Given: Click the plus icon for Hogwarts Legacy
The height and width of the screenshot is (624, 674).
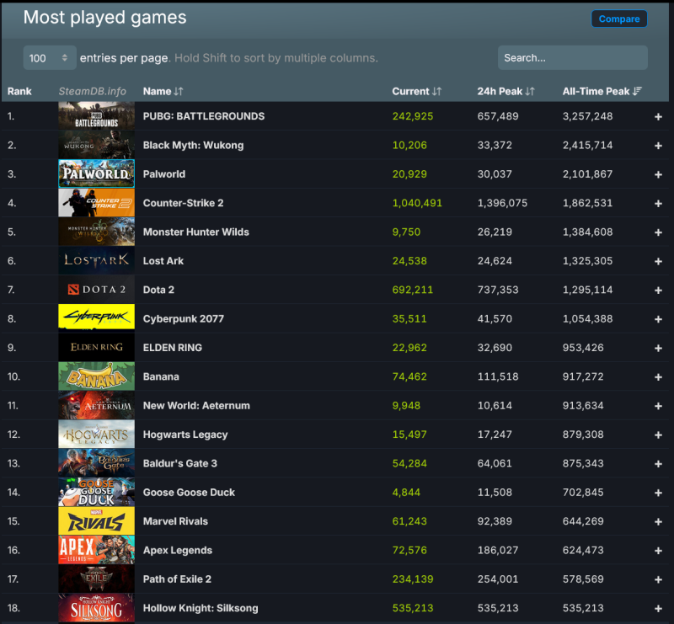Looking at the screenshot, I should [658, 435].
